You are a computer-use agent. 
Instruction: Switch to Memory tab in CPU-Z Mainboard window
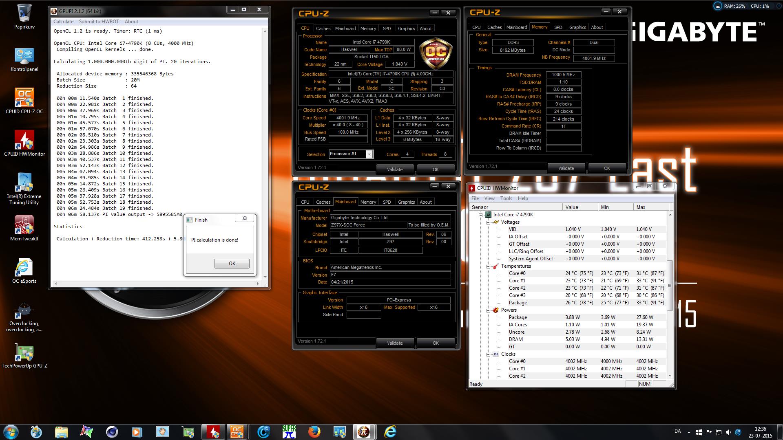pos(368,202)
